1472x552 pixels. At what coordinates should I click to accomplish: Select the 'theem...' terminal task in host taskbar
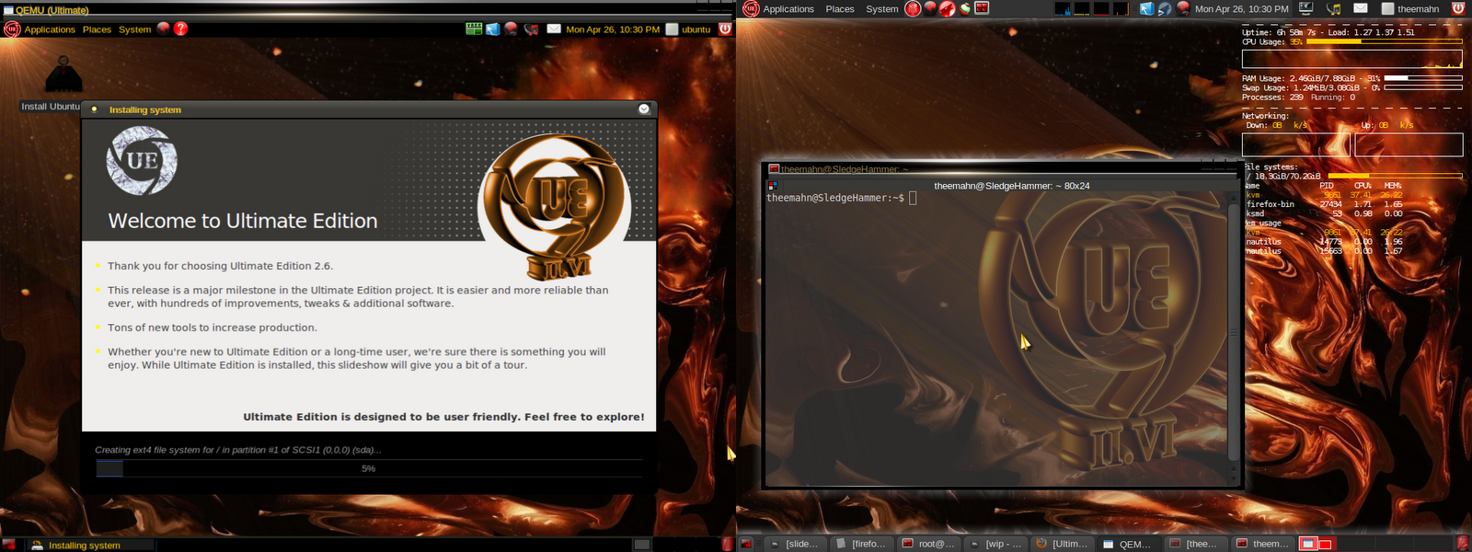pos(1262,544)
